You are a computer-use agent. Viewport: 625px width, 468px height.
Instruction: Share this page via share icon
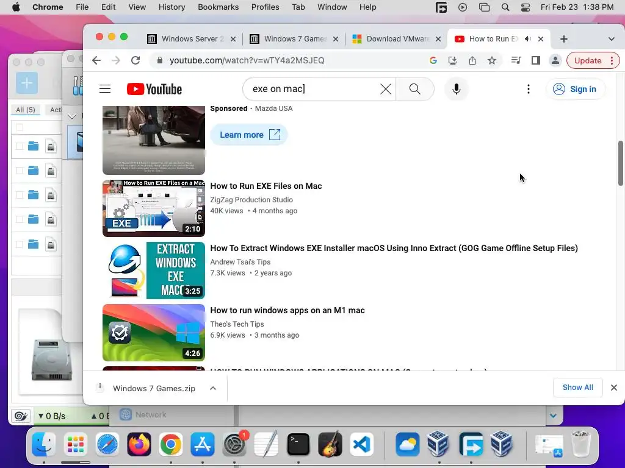472,60
